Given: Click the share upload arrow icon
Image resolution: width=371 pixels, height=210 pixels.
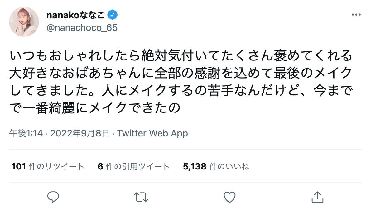Looking at the screenshot, I should coord(317,197).
